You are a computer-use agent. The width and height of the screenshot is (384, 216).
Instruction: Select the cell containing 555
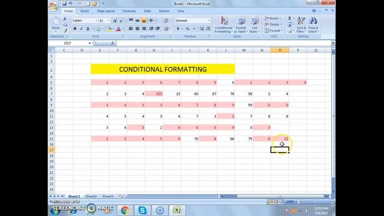click(x=154, y=94)
